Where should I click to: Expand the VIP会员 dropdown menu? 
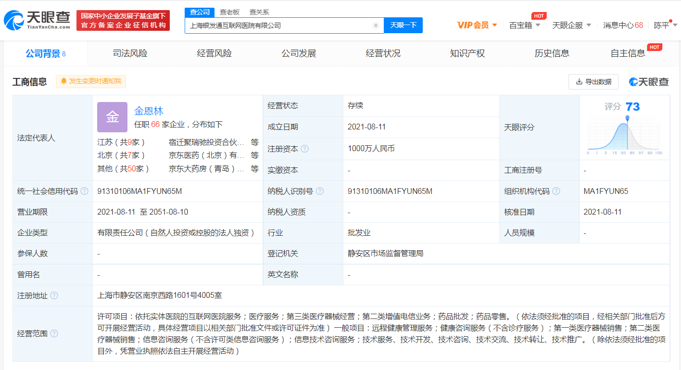477,25
